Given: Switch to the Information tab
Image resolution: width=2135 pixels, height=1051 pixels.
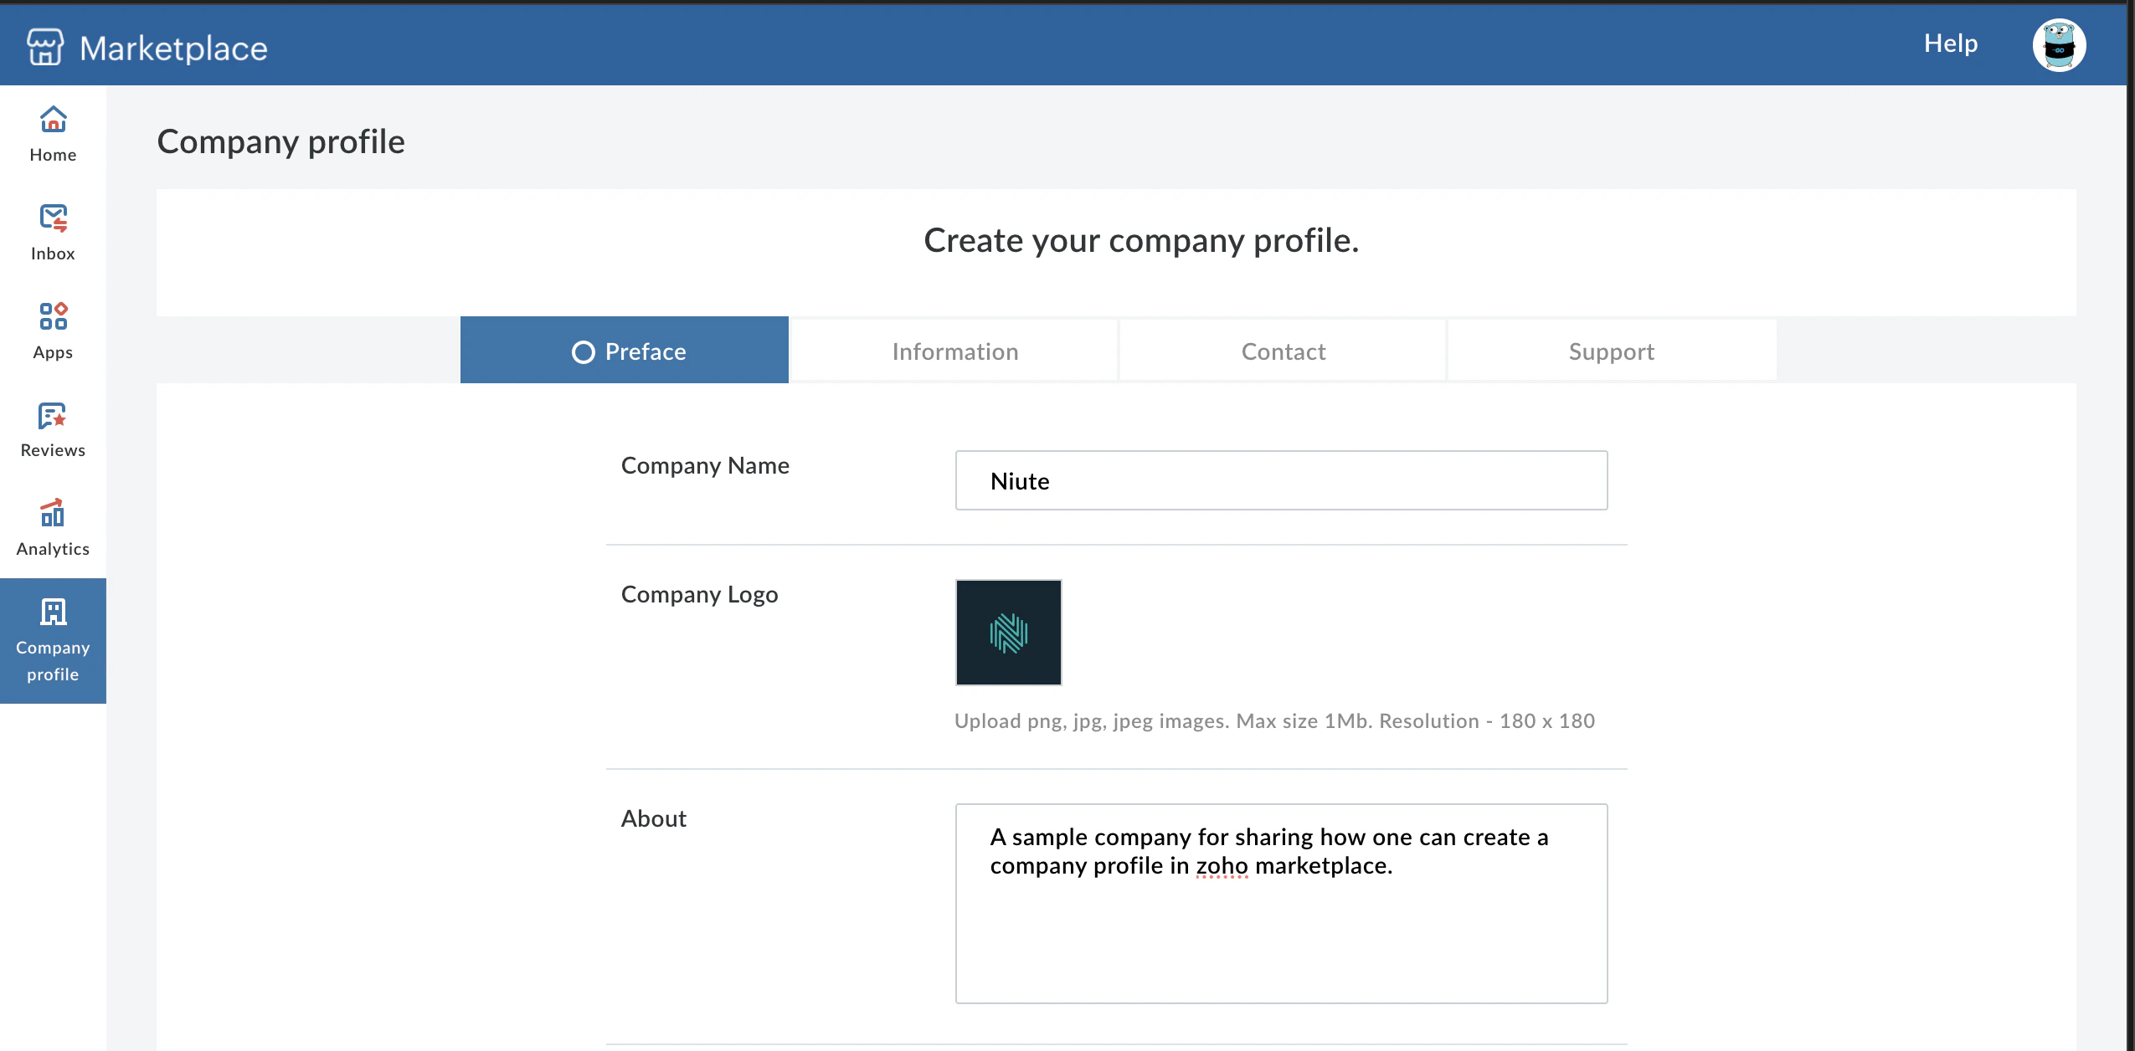Looking at the screenshot, I should [x=954, y=351].
